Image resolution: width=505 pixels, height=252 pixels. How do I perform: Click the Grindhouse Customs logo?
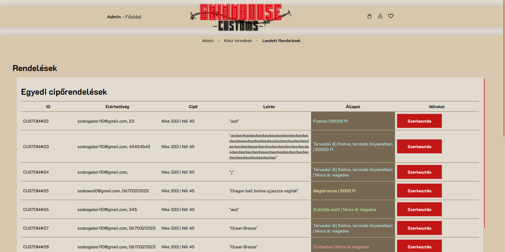coord(241,17)
